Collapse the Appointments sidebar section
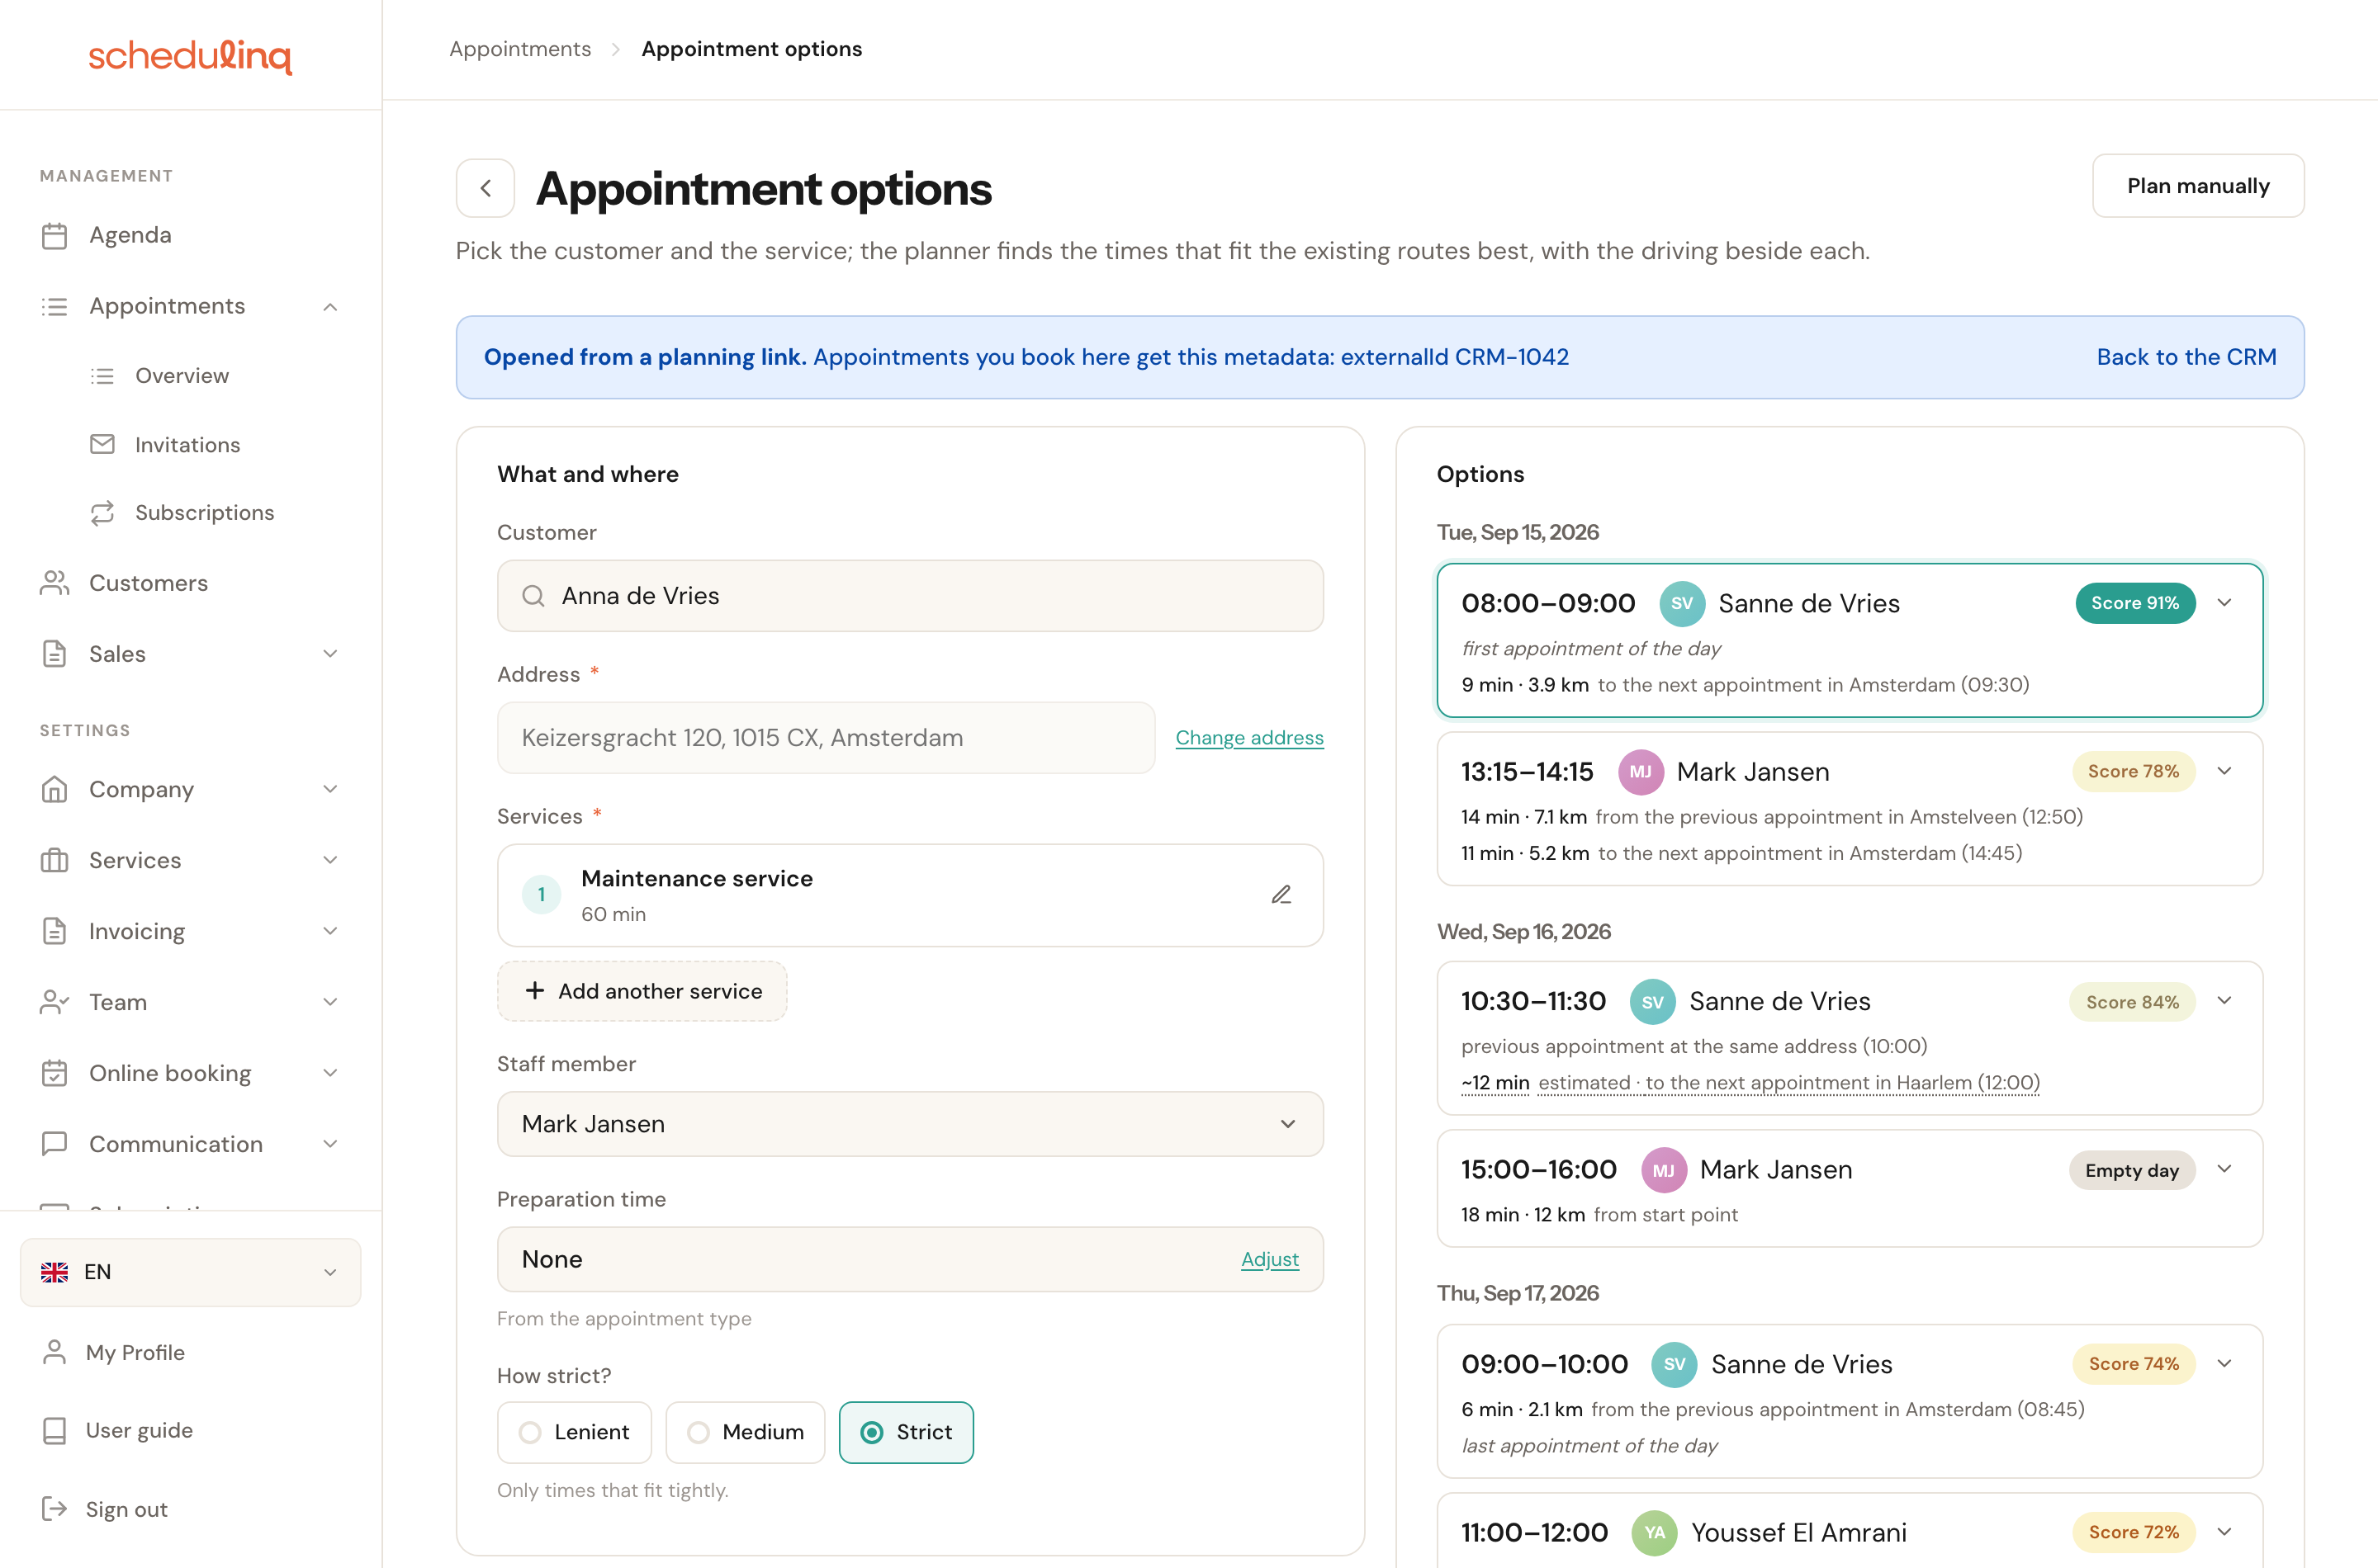 [x=330, y=307]
